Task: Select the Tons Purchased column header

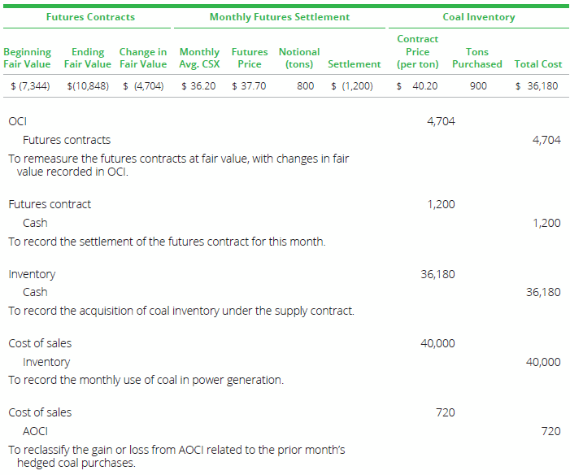Action: coord(476,58)
